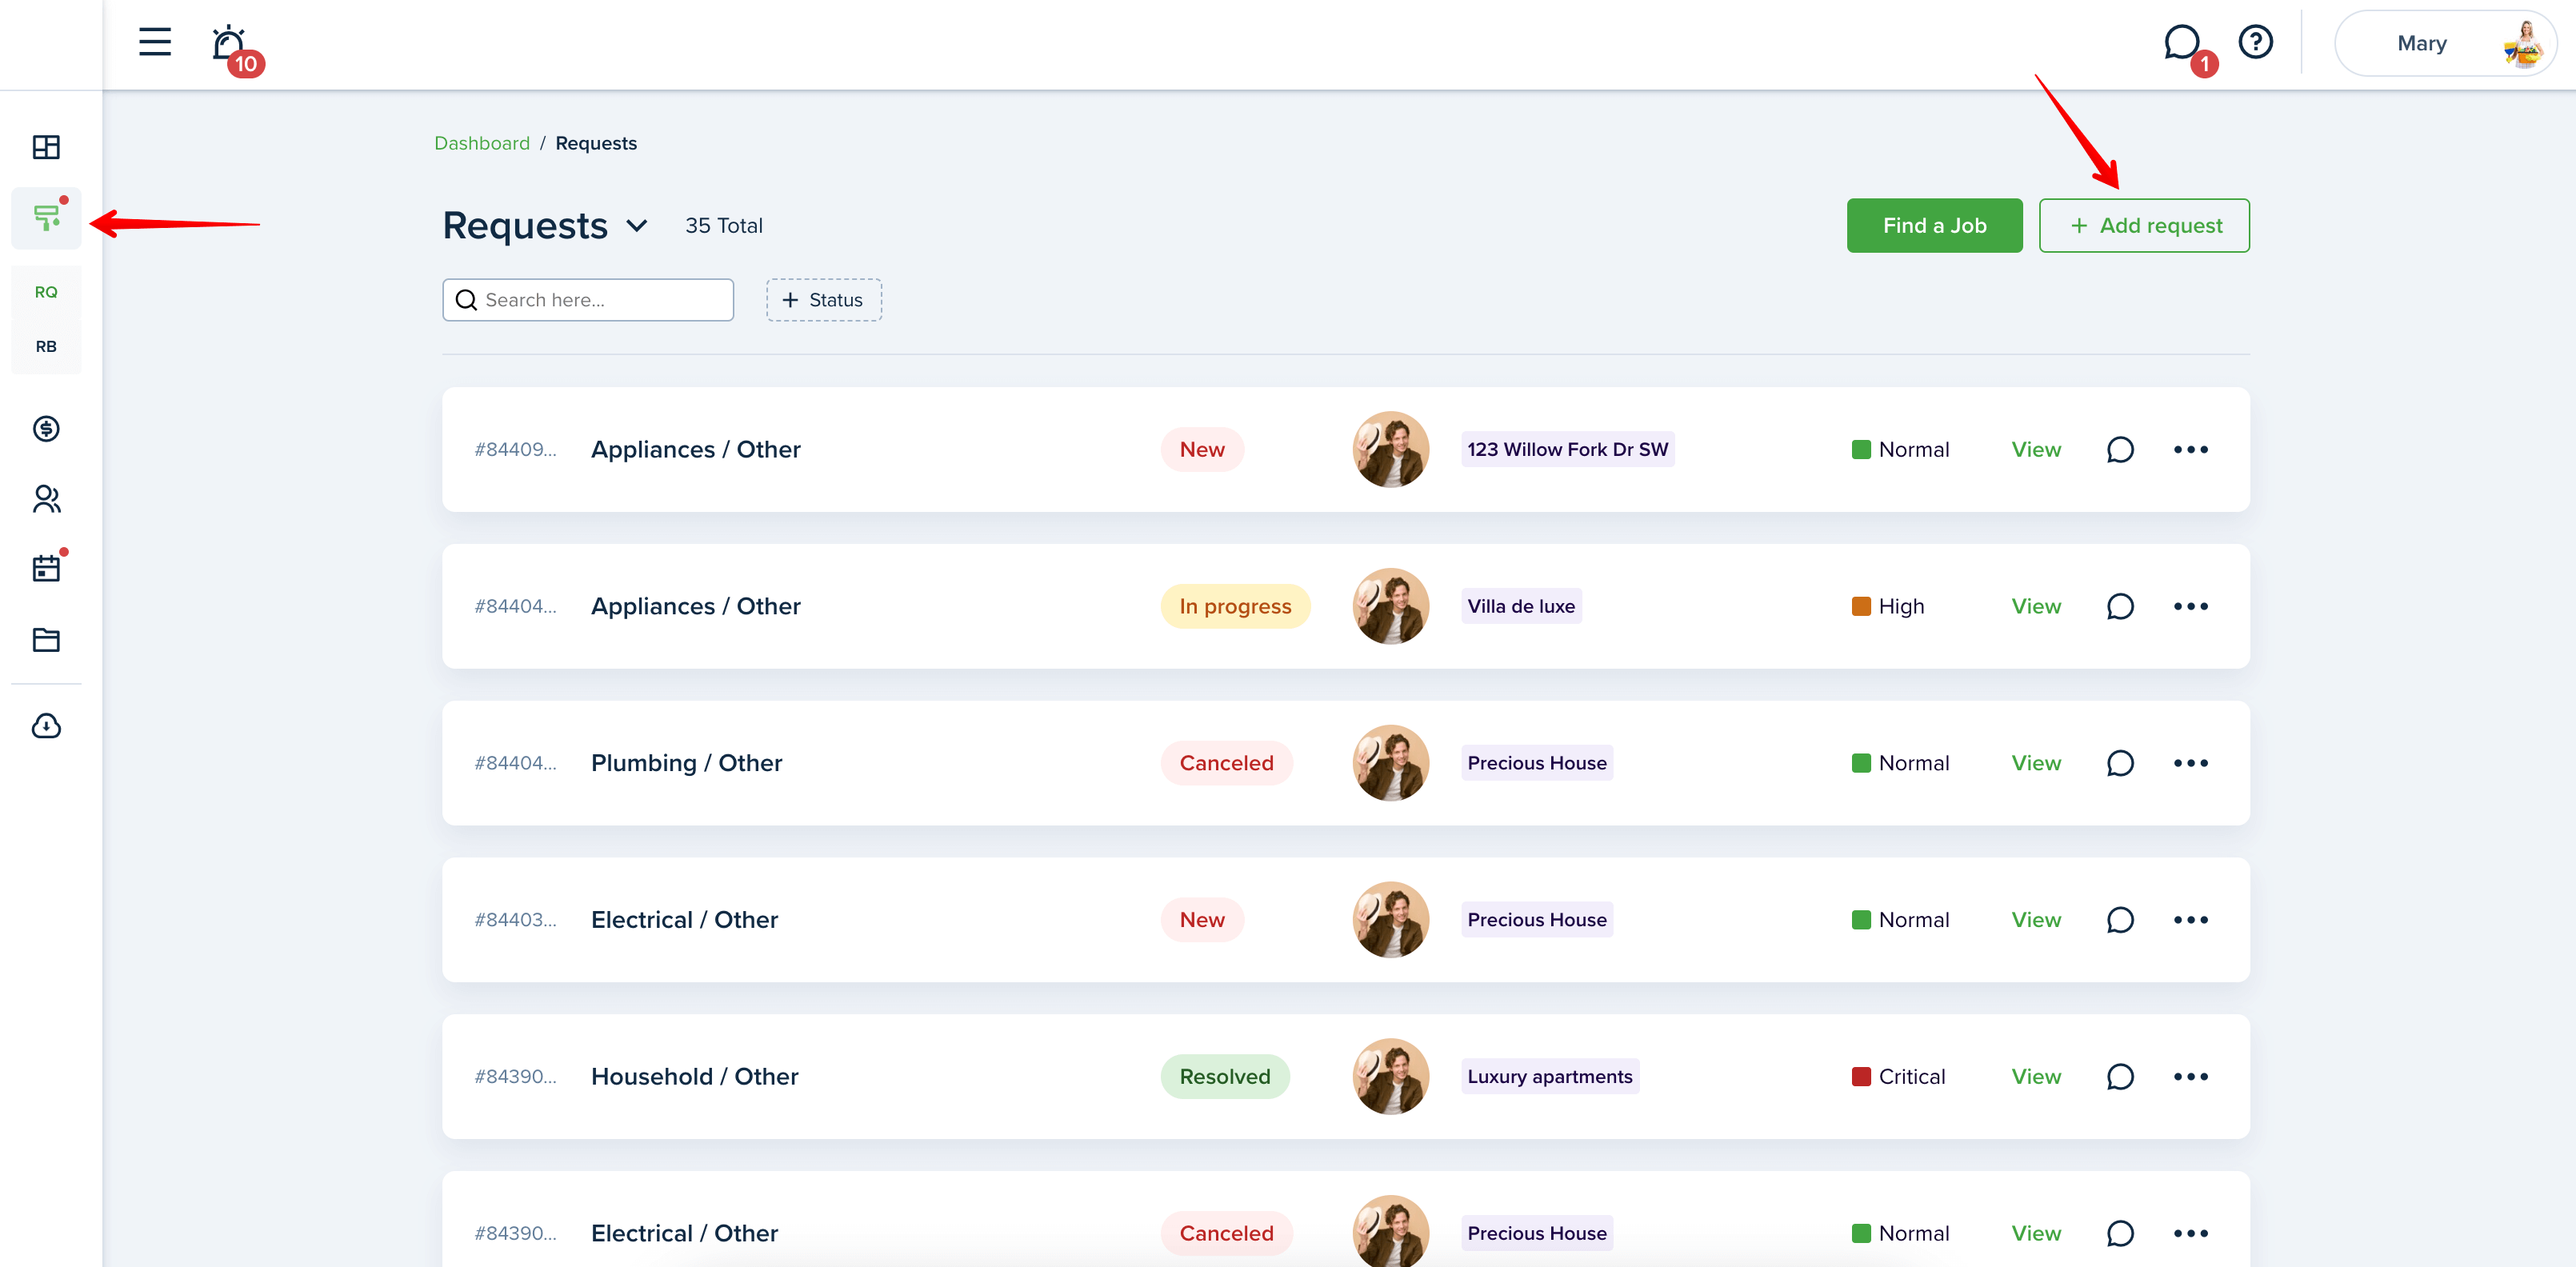Click avatar on the Luxury apartments row

coord(1390,1077)
